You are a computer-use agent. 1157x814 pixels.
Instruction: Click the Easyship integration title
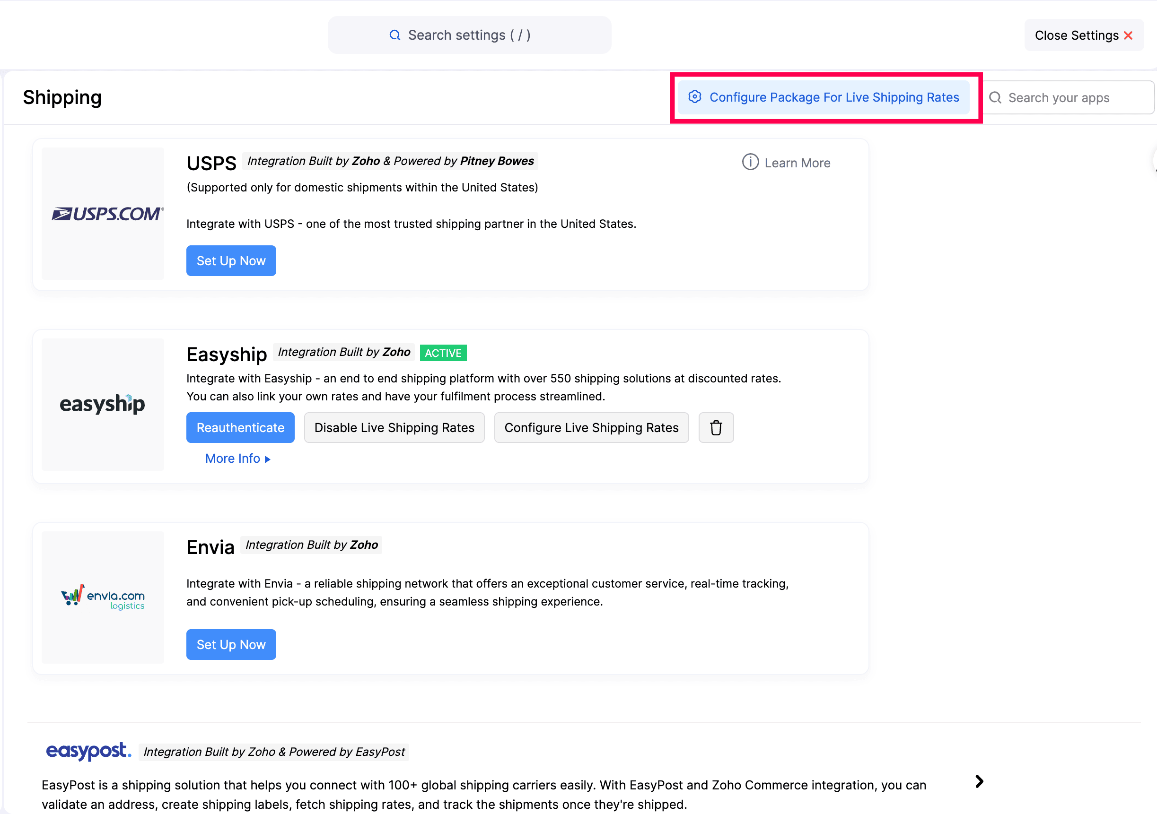[226, 354]
